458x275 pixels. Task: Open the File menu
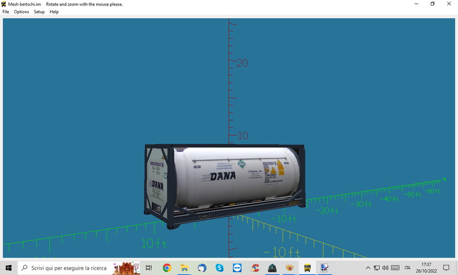[5, 12]
